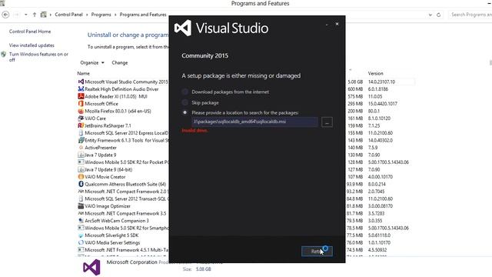Click Programs and Features breadcrumb
The image size is (492, 277).
143,15
